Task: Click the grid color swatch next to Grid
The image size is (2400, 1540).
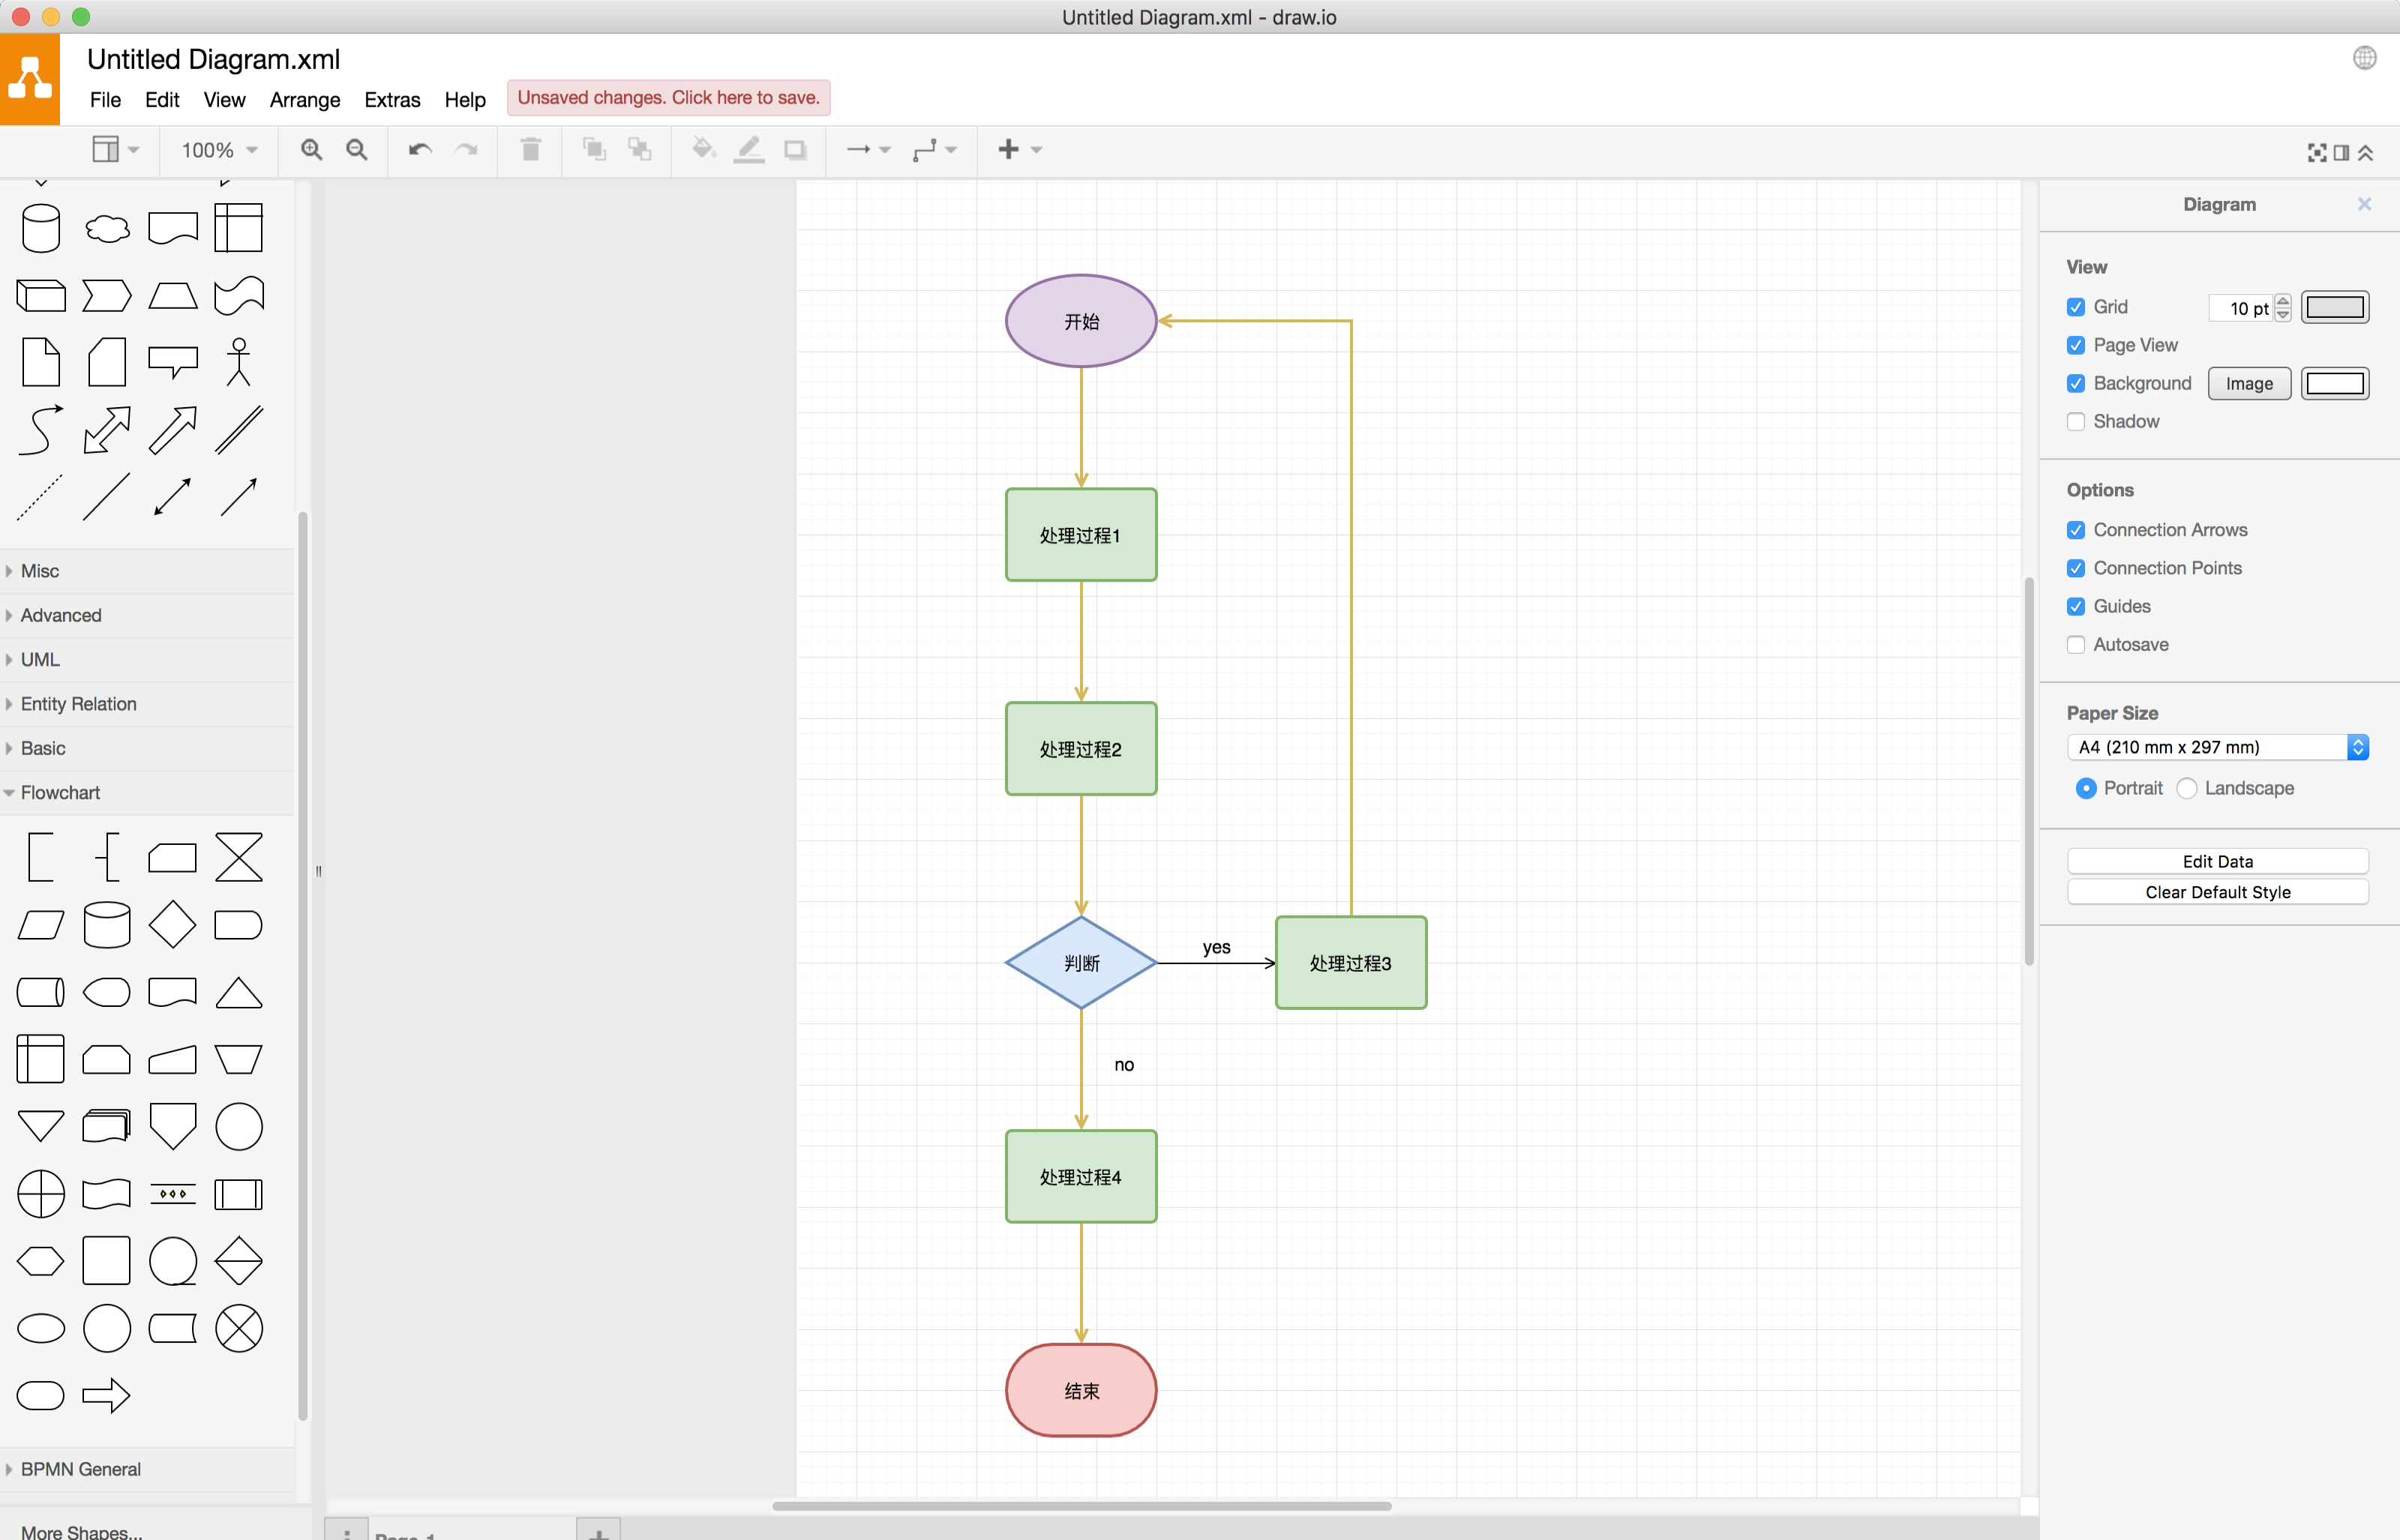Action: coord(2336,307)
